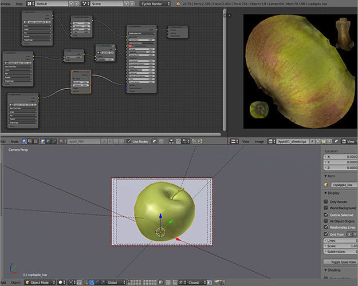
Task: Open Object menu in 3D view header
Action: tap(16, 283)
